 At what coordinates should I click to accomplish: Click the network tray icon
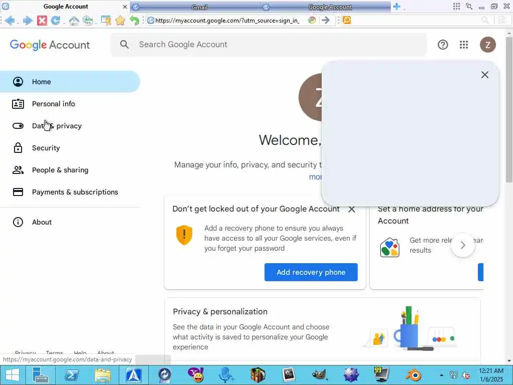453,375
